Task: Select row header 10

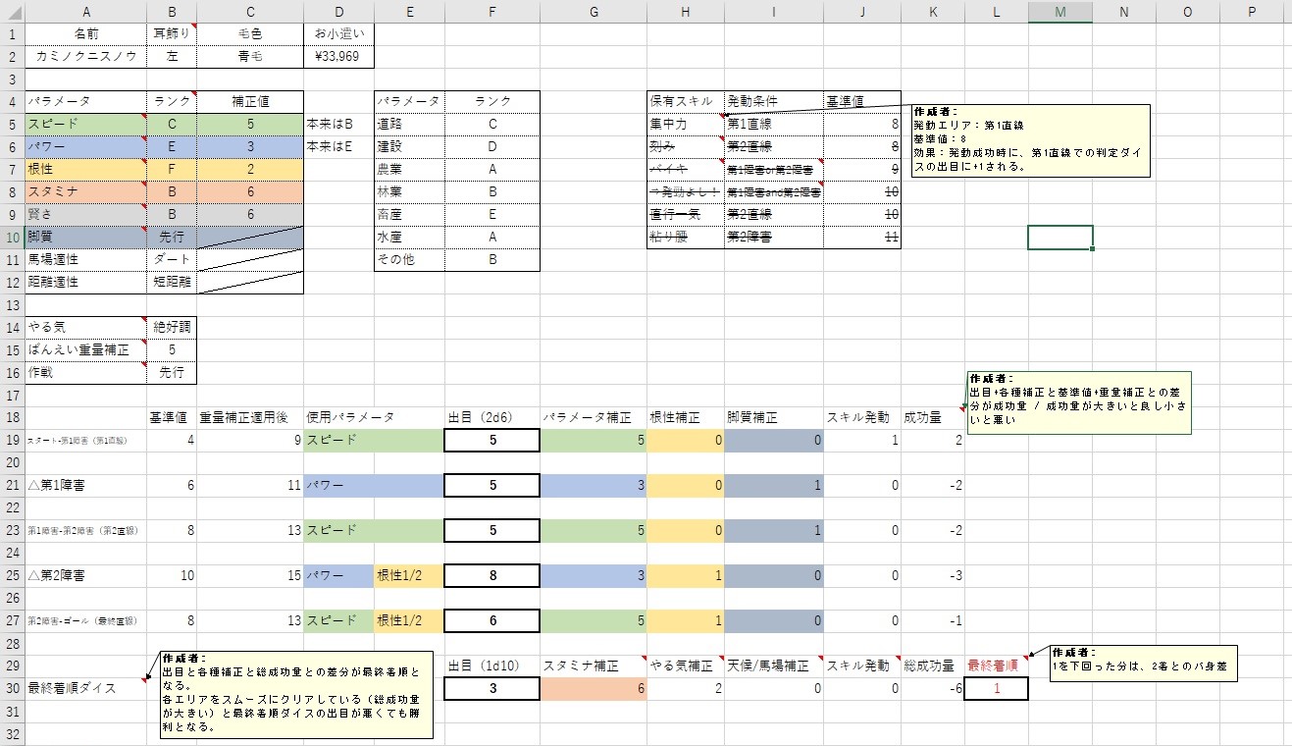Action: pos(12,238)
